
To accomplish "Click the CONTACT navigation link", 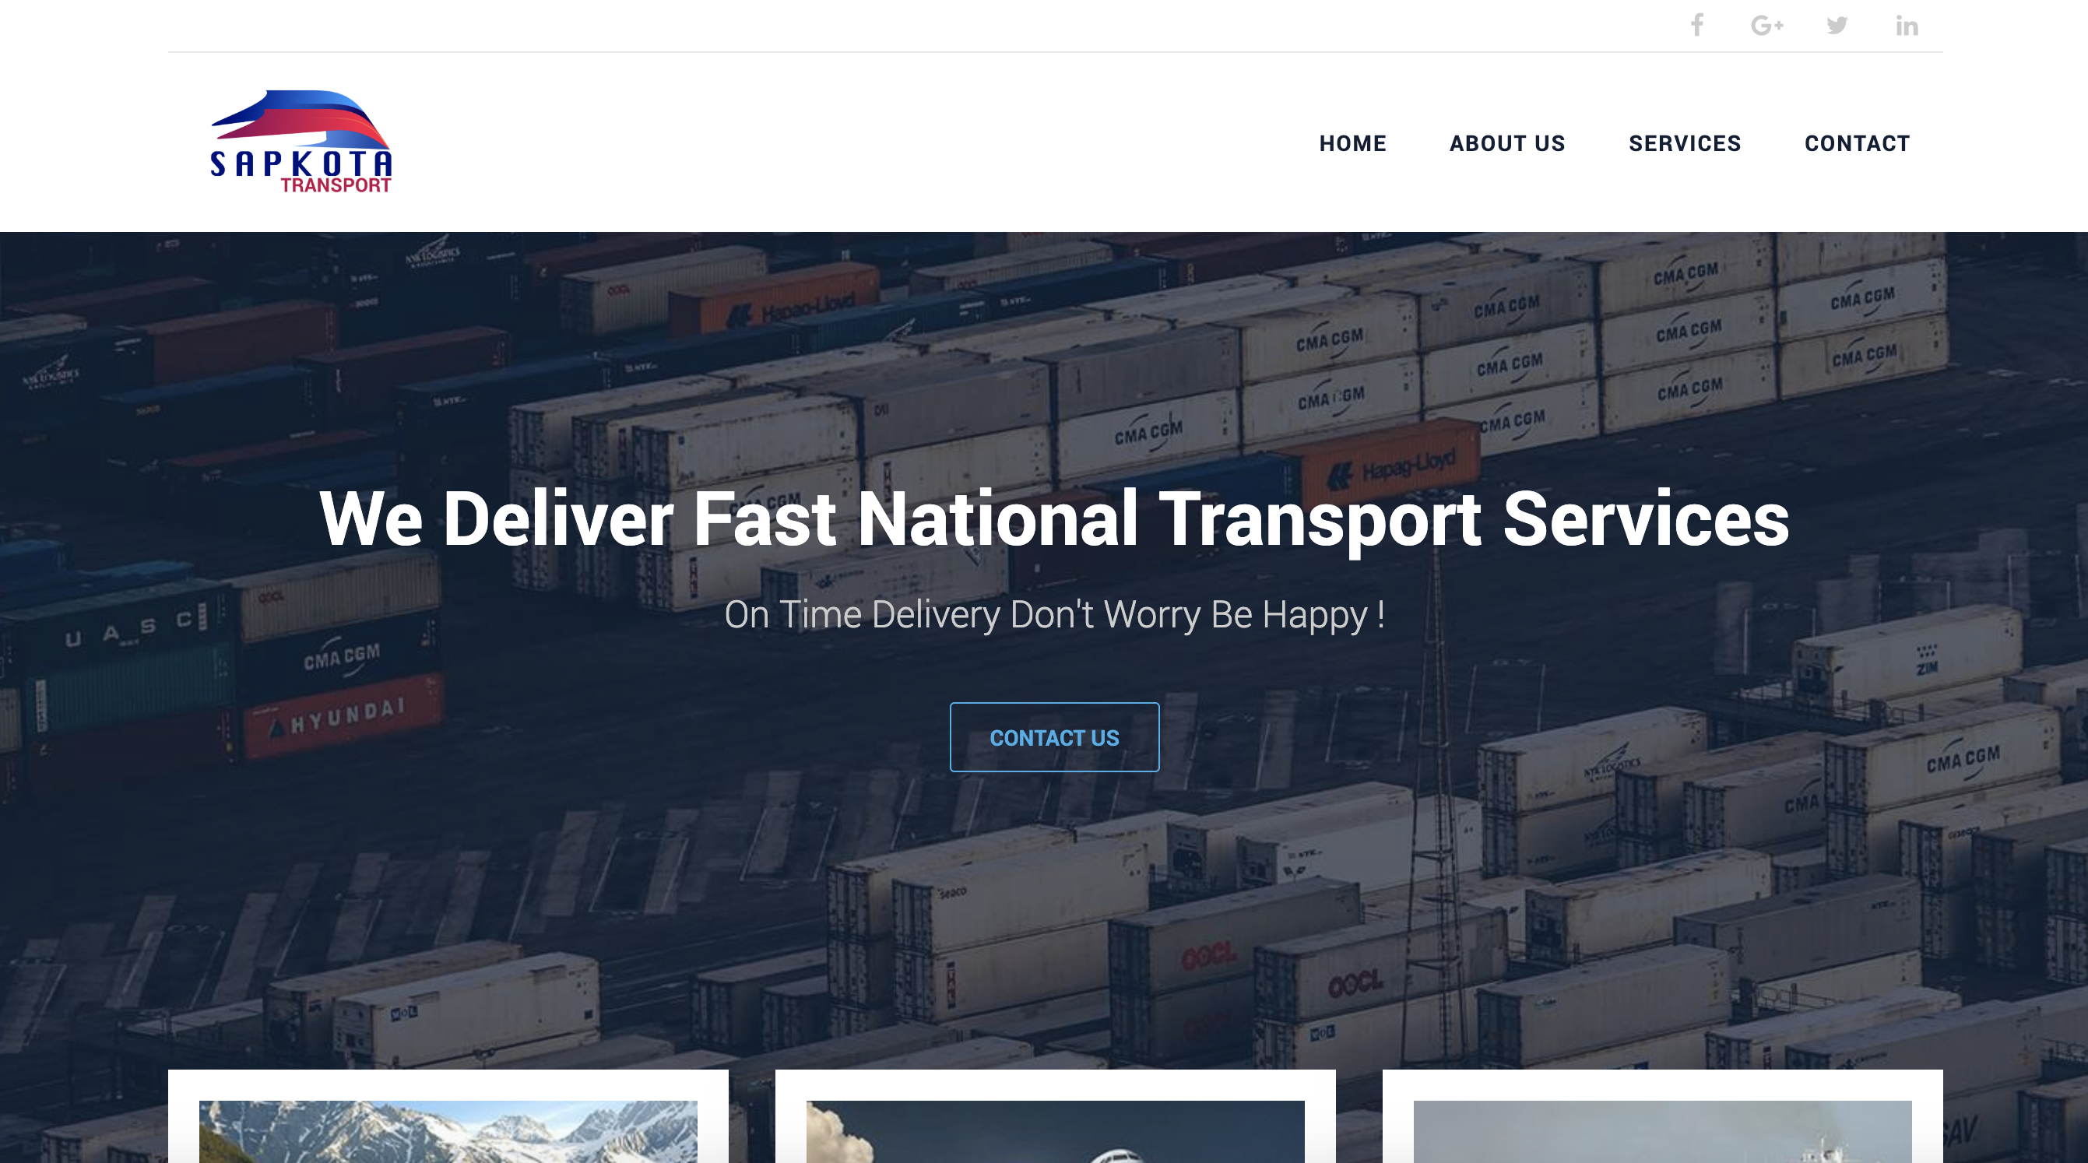I will (1858, 142).
